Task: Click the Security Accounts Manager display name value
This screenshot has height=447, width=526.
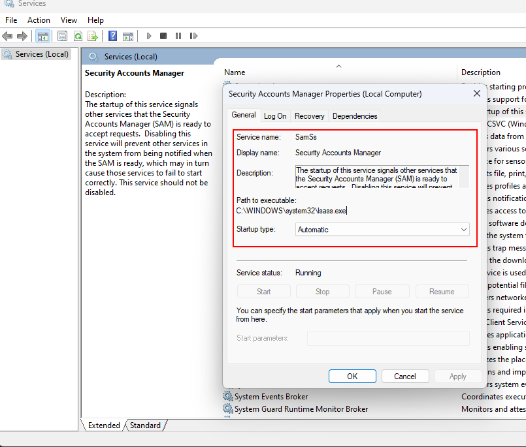Action: tap(338, 153)
